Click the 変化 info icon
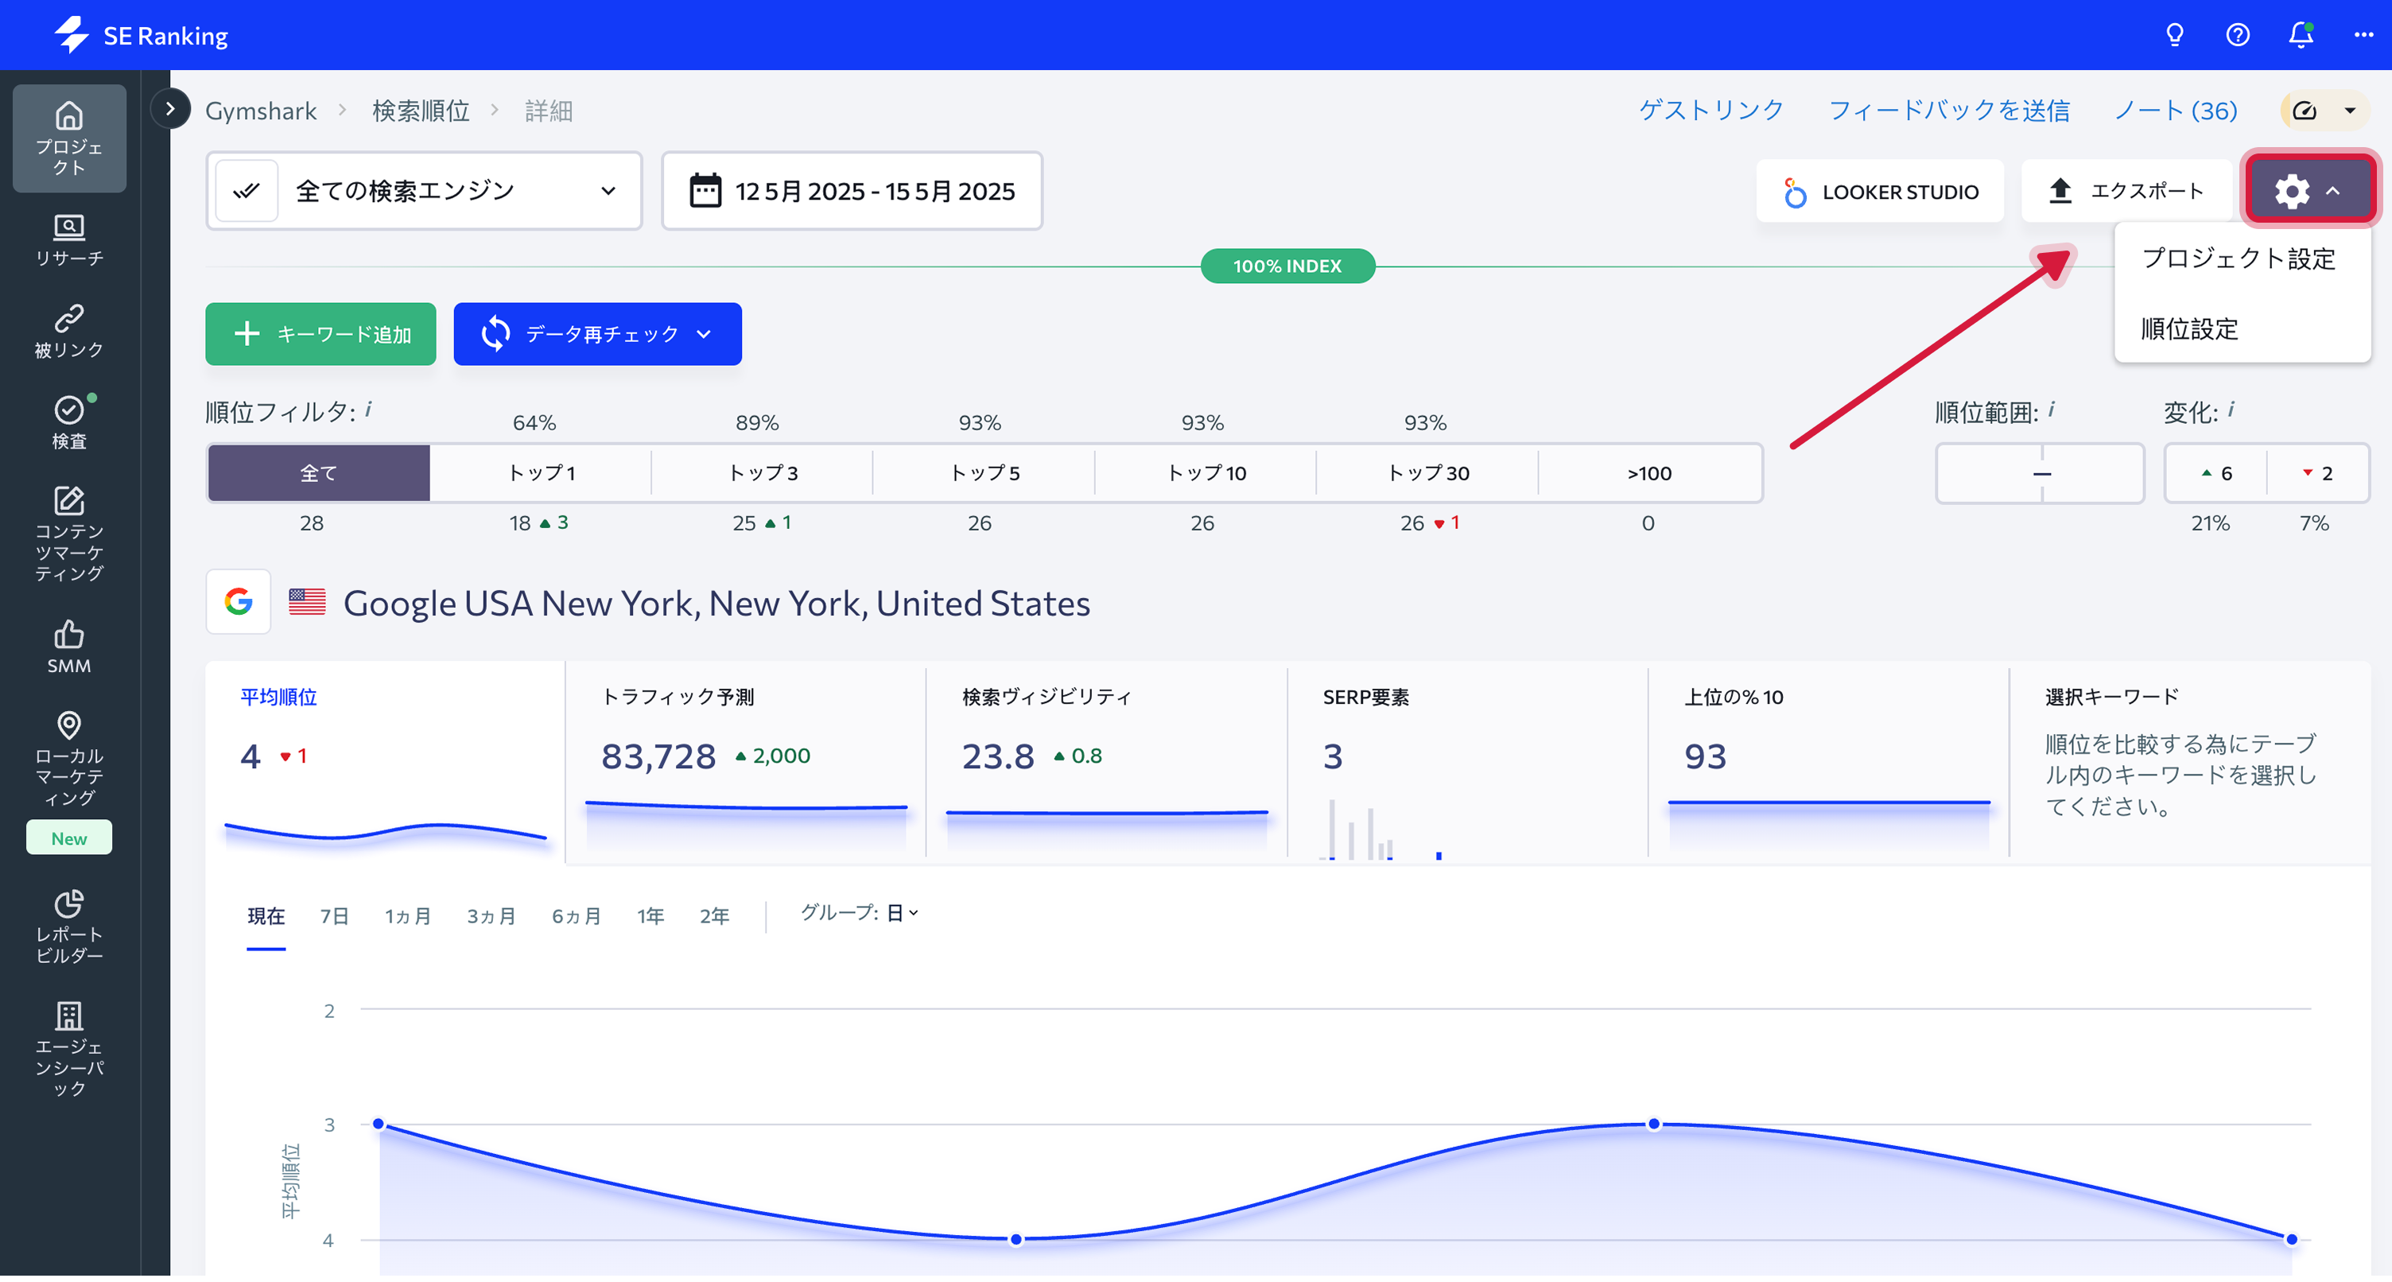 (2231, 410)
